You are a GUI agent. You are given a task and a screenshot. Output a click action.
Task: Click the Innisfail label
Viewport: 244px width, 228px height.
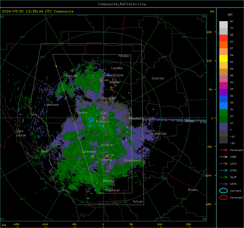[x=109, y=98]
